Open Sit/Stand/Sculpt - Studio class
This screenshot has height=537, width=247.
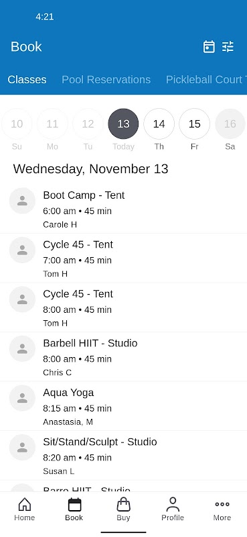pyautogui.click(x=123, y=456)
